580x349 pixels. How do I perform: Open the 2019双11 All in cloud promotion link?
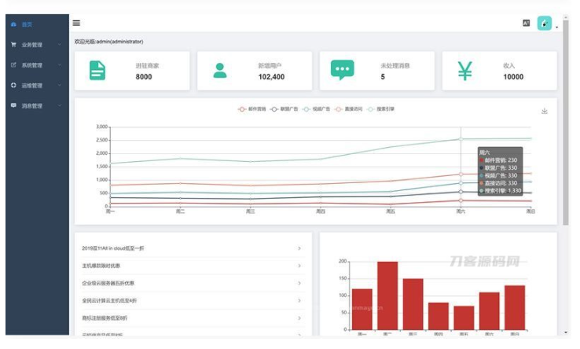pos(113,248)
